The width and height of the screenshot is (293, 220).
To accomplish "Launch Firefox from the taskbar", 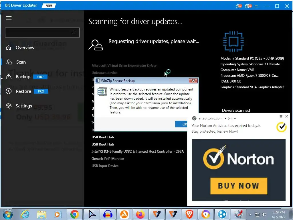I will pos(140,214).
